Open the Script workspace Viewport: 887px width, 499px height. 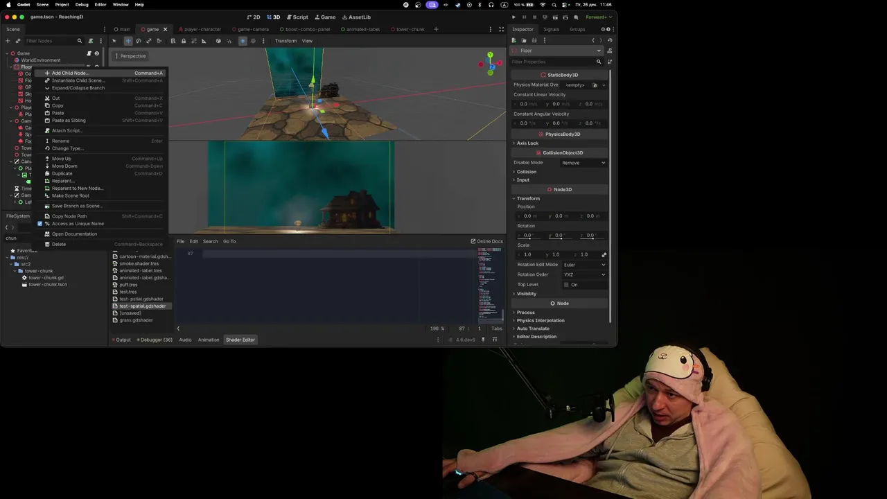(297, 17)
